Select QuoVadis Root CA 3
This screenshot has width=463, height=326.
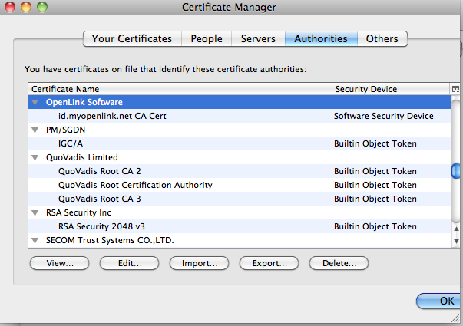[240, 199]
